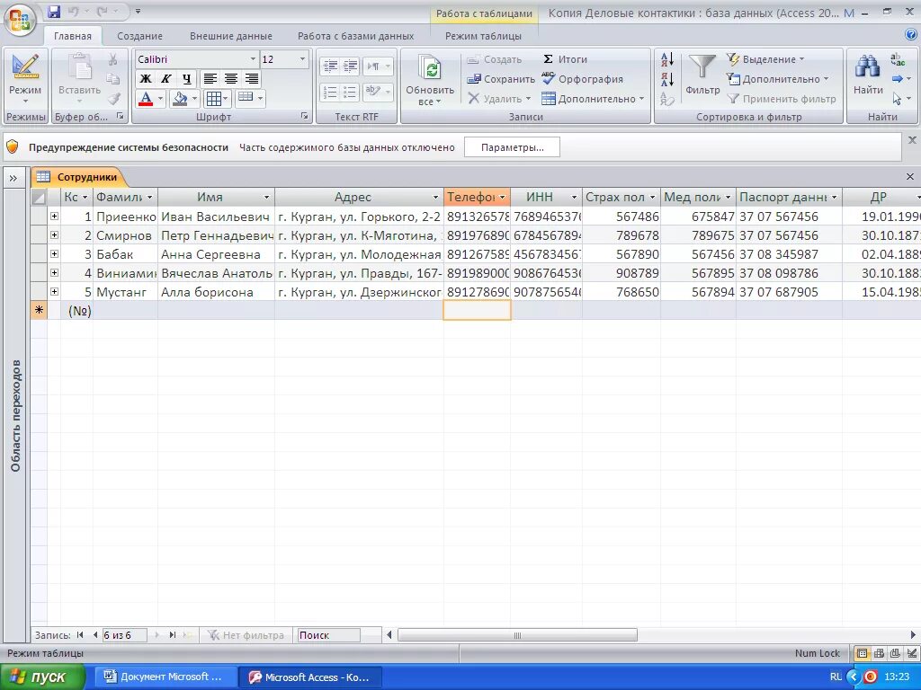Apply the red font color A
Image resolution: width=921 pixels, height=690 pixels.
pos(146,98)
